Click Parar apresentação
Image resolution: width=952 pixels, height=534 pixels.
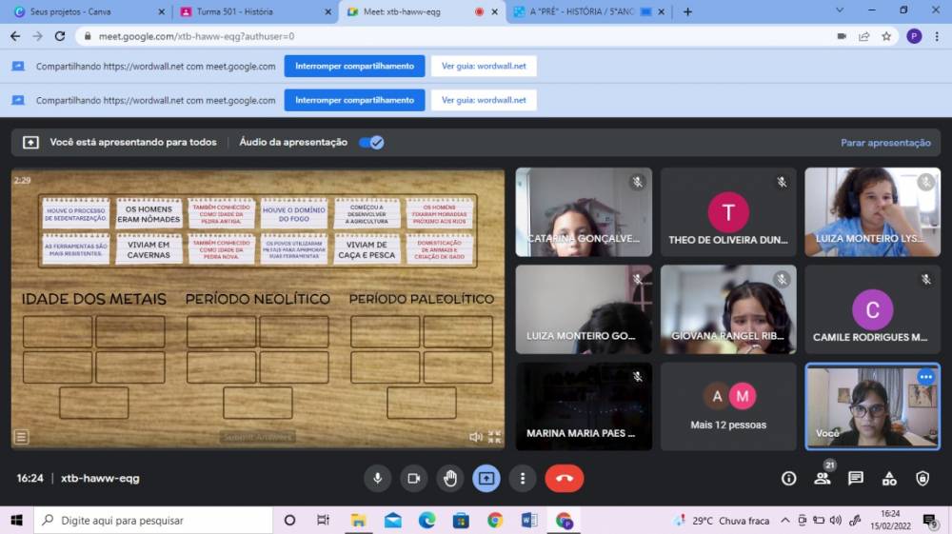coord(885,143)
